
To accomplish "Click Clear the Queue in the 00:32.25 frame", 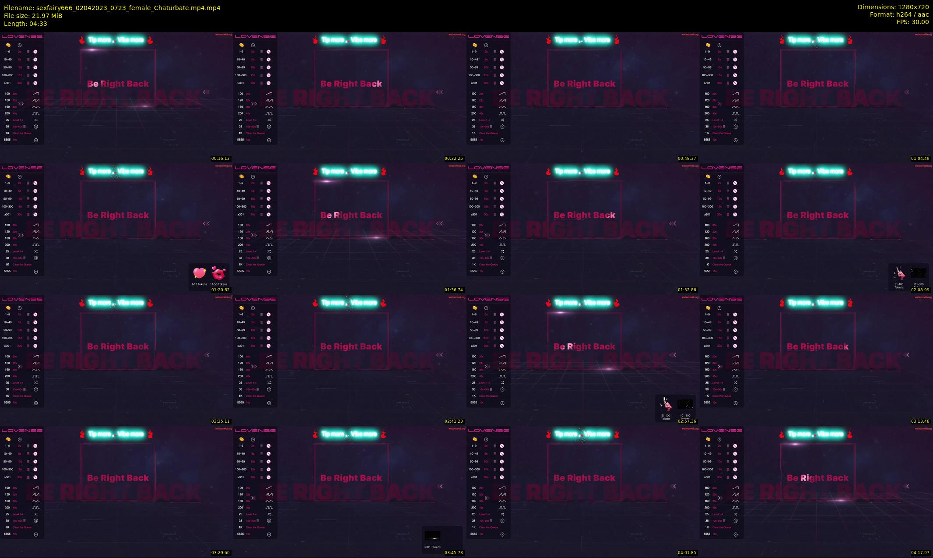I will [x=255, y=133].
